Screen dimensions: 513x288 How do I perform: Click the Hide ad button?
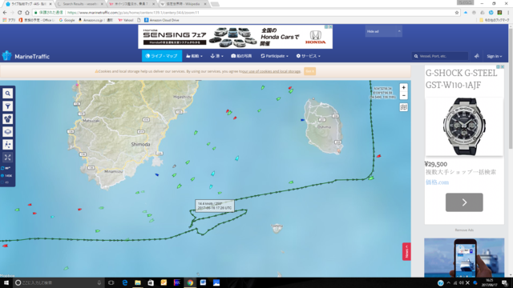[383, 31]
